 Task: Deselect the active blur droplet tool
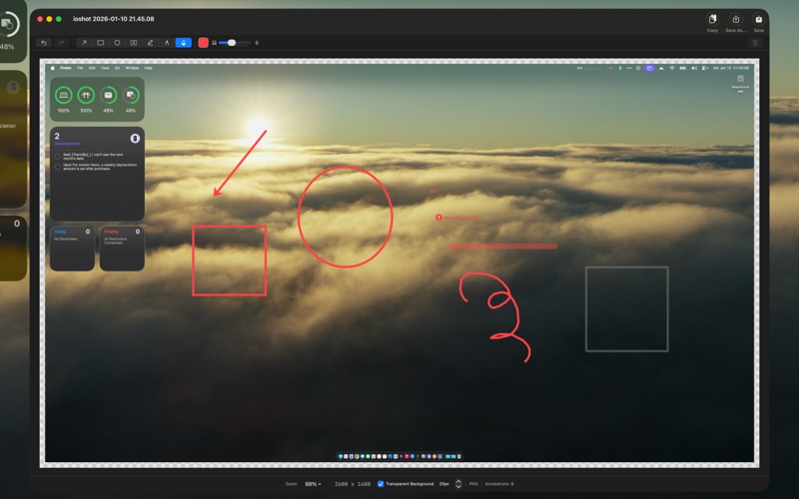pos(184,43)
